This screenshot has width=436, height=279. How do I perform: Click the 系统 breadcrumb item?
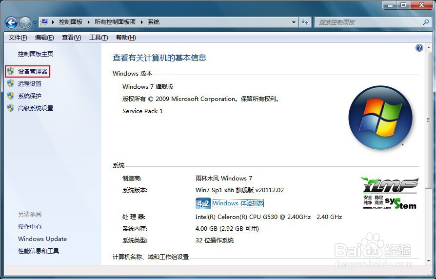(154, 22)
